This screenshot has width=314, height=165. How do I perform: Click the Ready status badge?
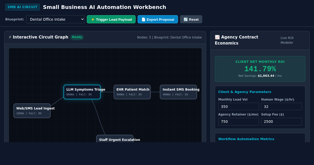[77, 37]
